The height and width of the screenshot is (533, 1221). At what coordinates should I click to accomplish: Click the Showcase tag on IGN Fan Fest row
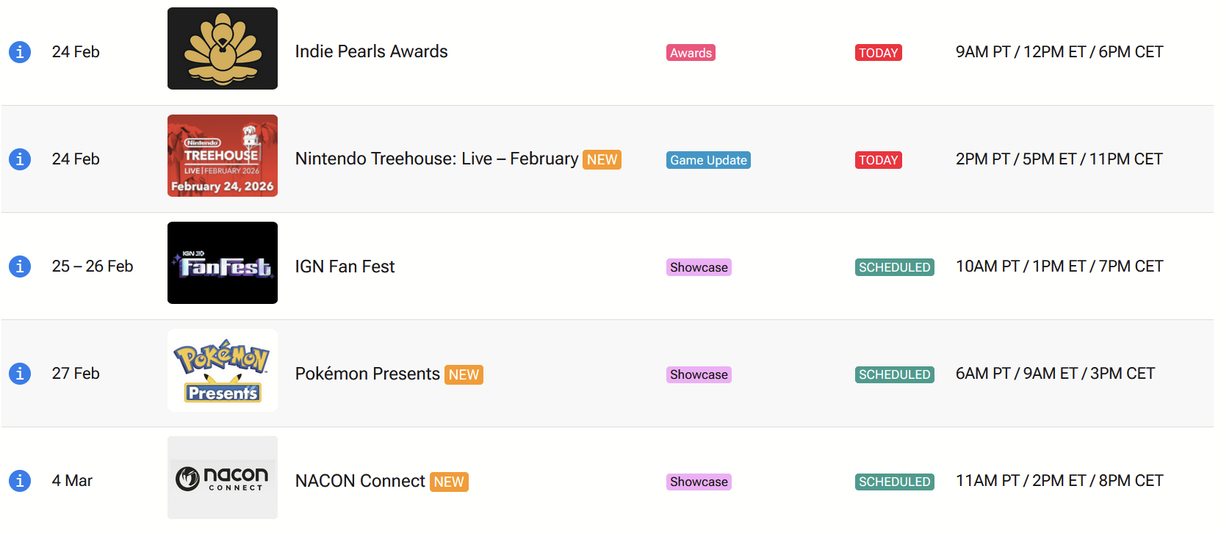tap(699, 267)
